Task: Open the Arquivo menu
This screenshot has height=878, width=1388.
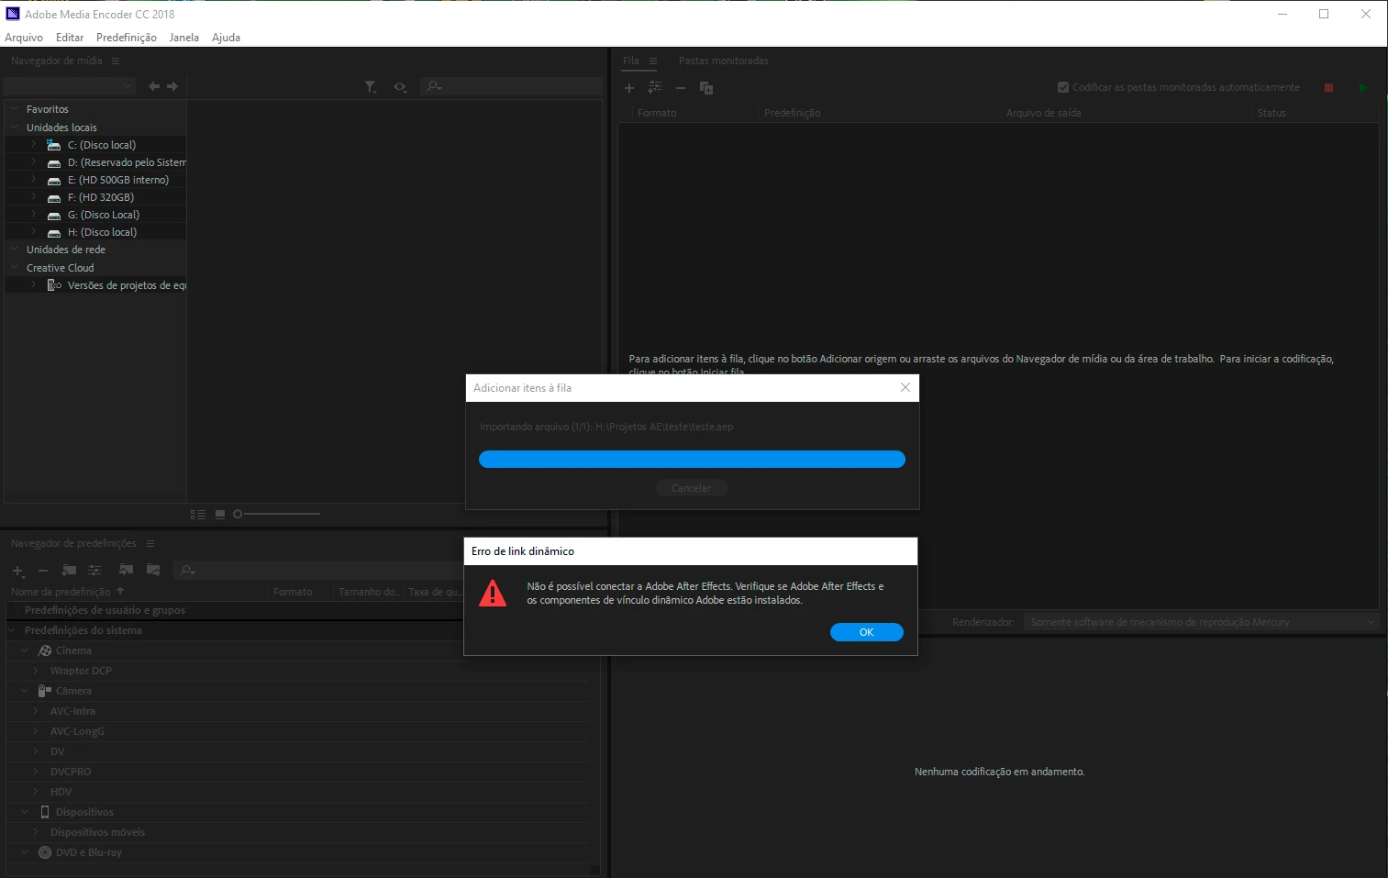Action: [x=24, y=38]
